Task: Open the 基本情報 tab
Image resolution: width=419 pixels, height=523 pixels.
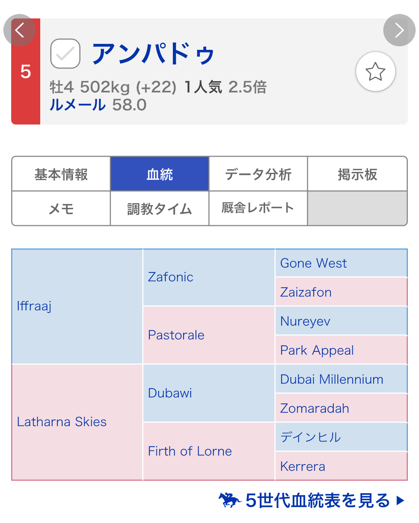Action: tap(61, 174)
